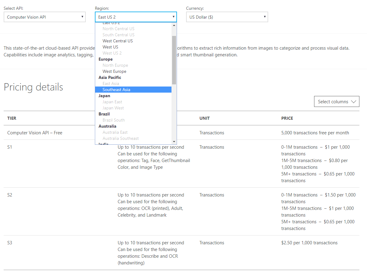Click the region list scrollbar thumb

tap(174, 60)
